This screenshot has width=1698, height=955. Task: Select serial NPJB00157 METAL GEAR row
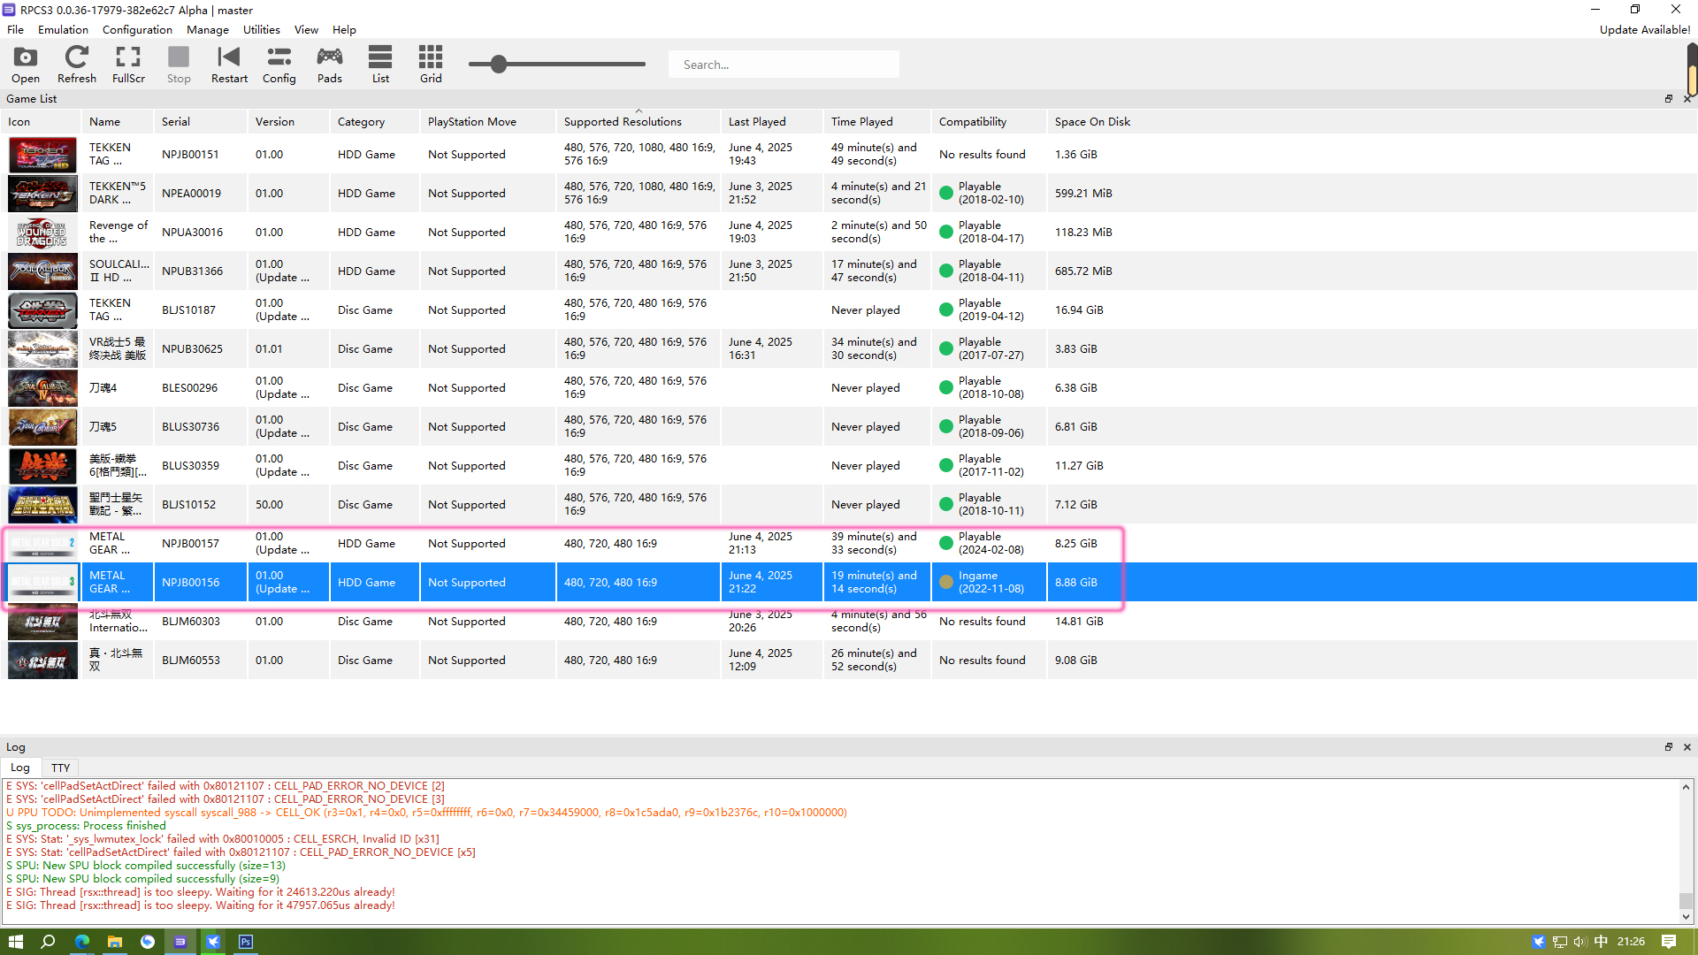coord(201,544)
